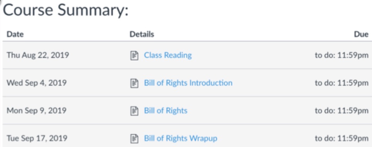372x147 pixels.
Task: Open the Bill of Rights Introduction link
Action: pyautogui.click(x=188, y=83)
